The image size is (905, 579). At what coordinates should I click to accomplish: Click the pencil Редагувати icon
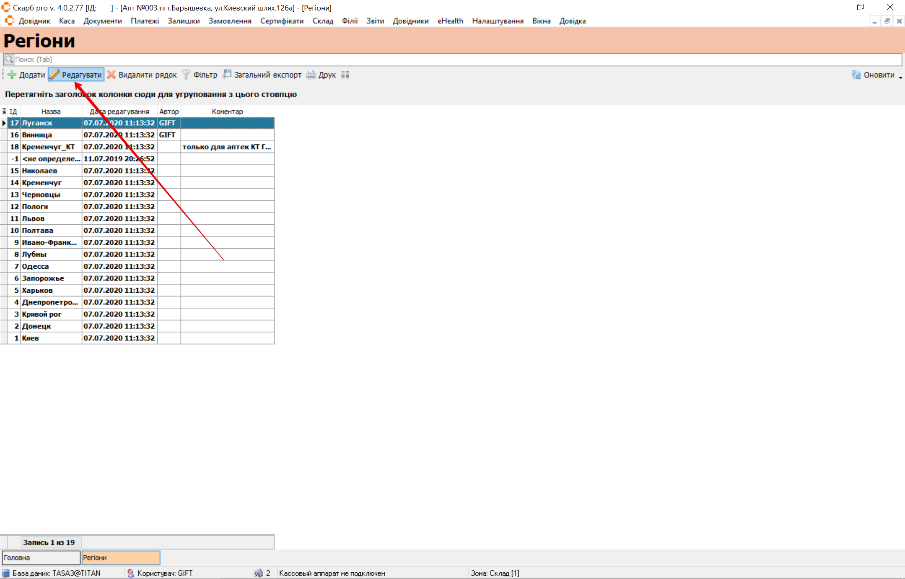55,75
